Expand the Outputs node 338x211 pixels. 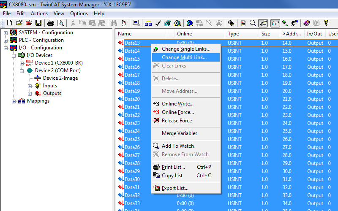point(30,94)
